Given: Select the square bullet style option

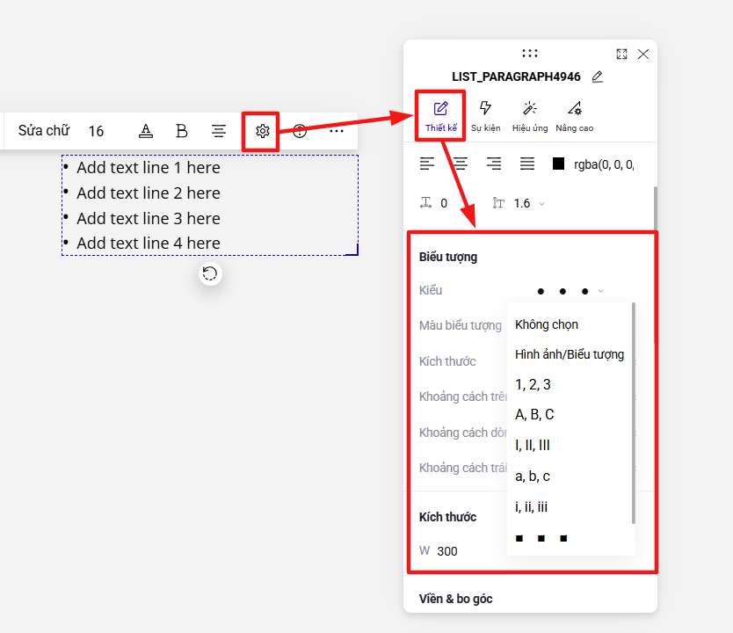Looking at the screenshot, I should [541, 539].
